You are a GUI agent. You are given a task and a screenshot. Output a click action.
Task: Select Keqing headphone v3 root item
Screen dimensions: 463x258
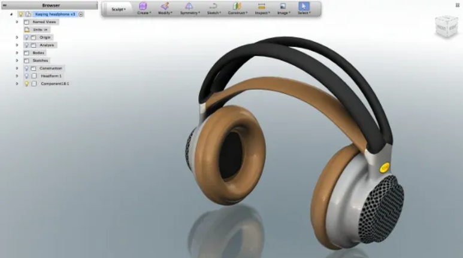pyautogui.click(x=55, y=14)
